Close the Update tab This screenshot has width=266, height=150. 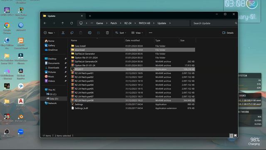82,16
